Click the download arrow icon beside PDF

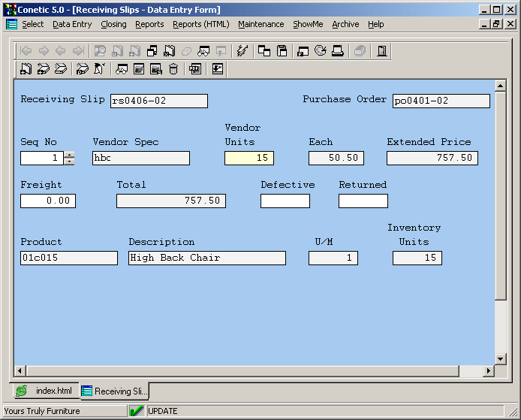pos(217,69)
